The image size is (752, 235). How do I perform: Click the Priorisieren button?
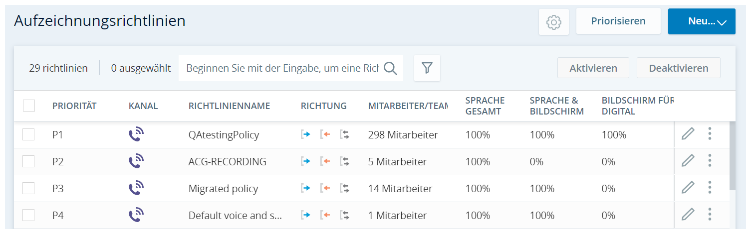click(x=618, y=21)
